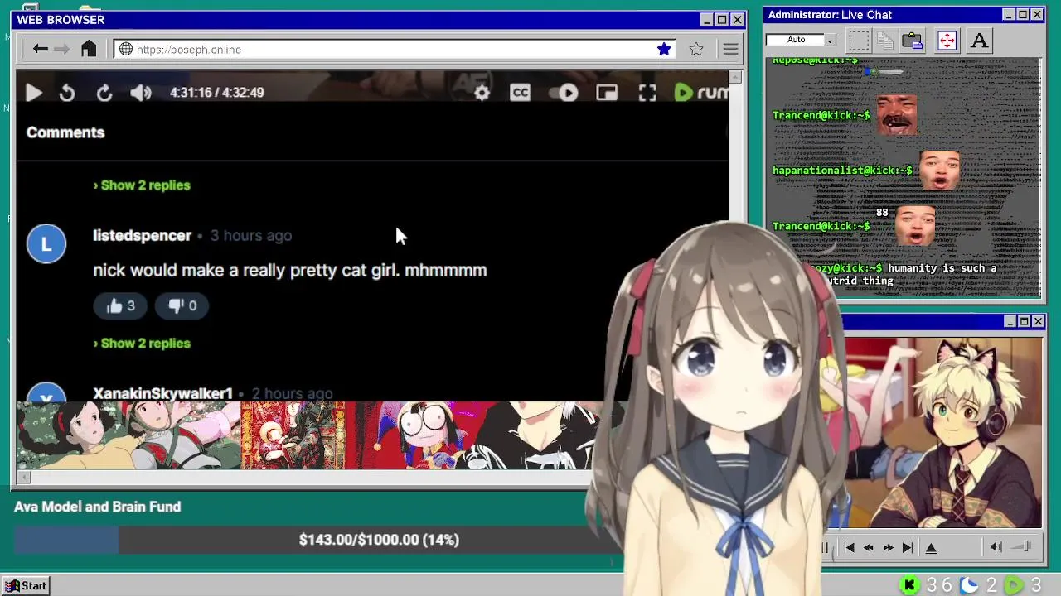Like listedspencer's comment with thumbs up
This screenshot has height=596, width=1061.
[120, 305]
